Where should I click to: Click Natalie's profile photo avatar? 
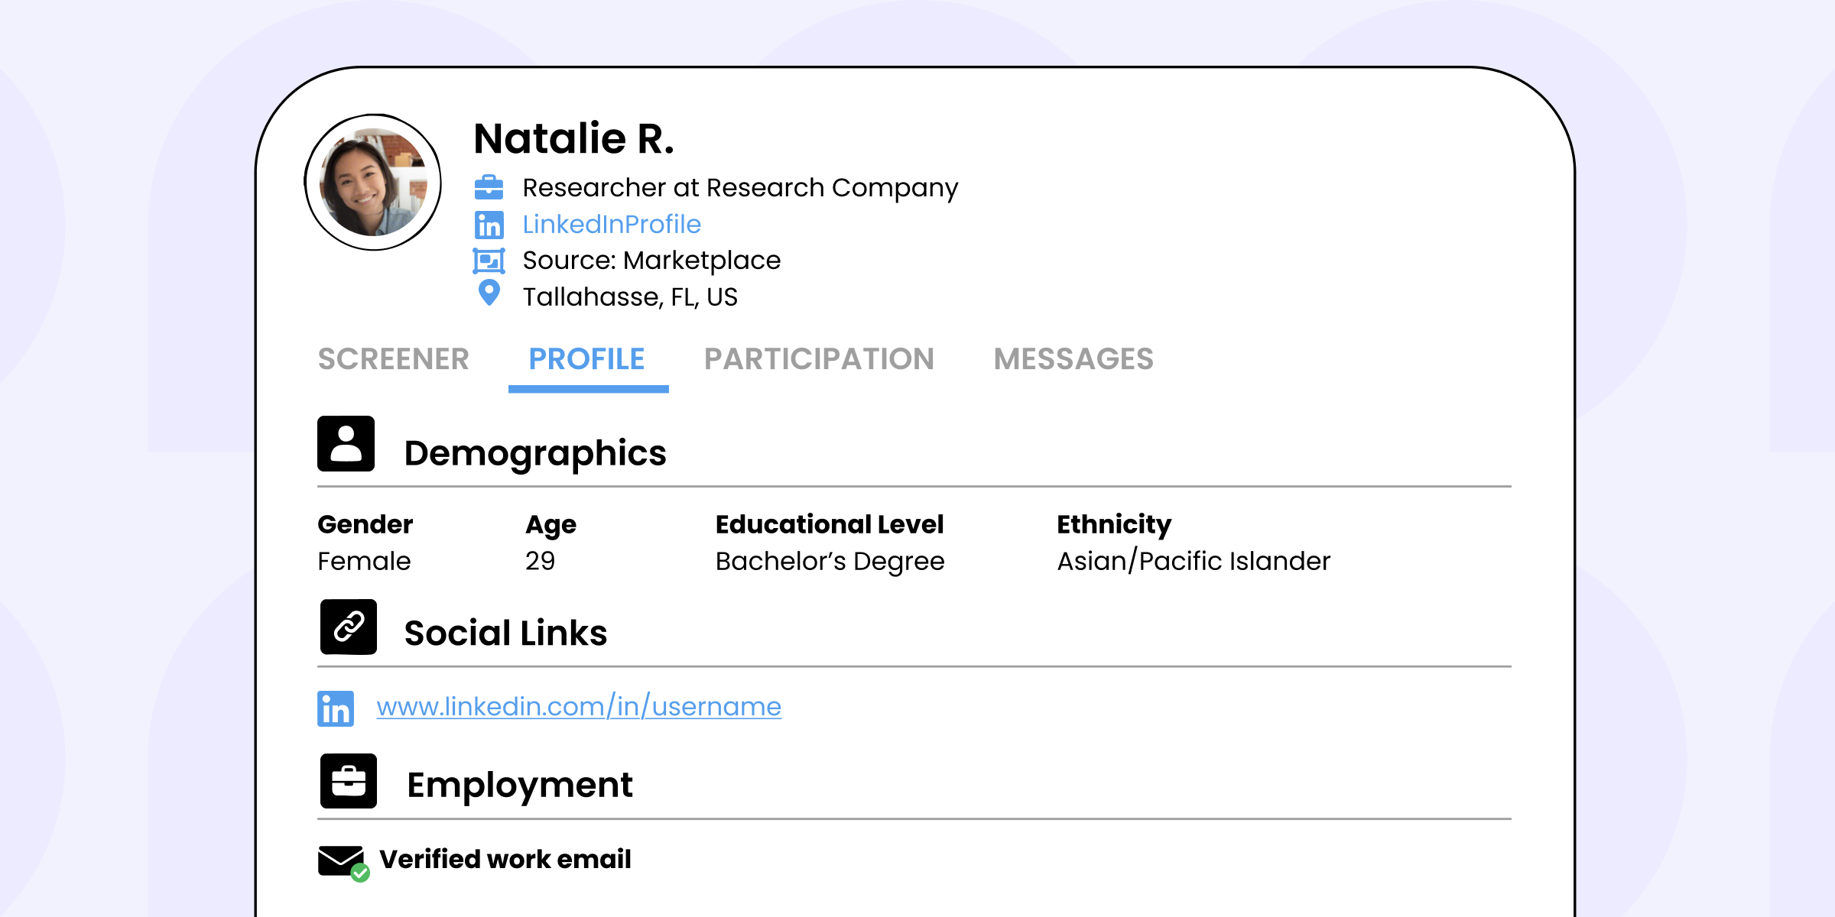tap(373, 182)
